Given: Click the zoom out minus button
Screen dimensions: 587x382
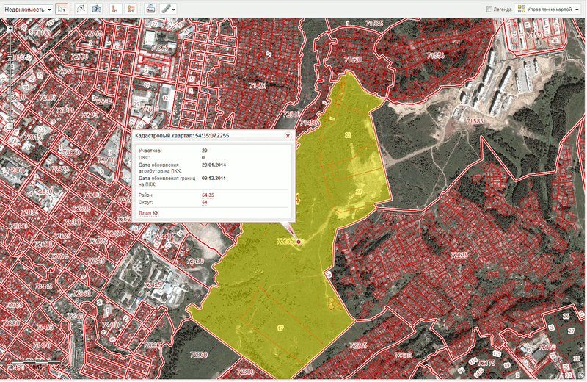Looking at the screenshot, I should pyautogui.click(x=10, y=126).
